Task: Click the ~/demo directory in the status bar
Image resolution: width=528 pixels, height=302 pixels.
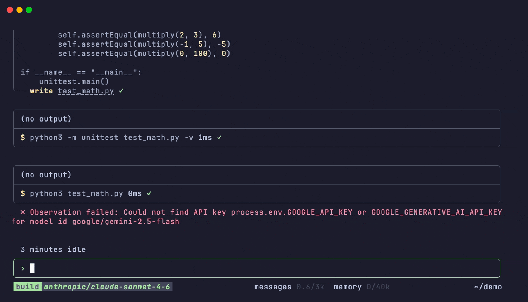Action: click(488, 287)
